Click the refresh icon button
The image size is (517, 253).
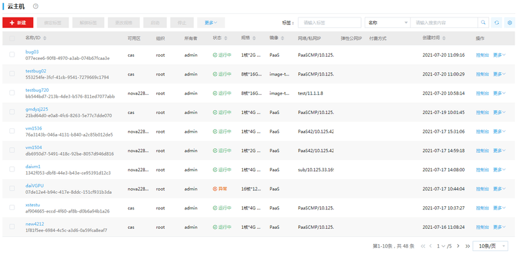(496, 22)
